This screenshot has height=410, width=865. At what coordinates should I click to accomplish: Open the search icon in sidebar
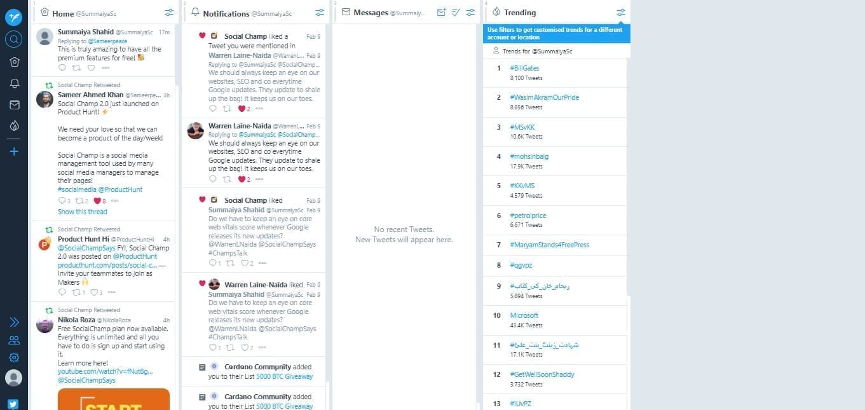click(x=13, y=39)
